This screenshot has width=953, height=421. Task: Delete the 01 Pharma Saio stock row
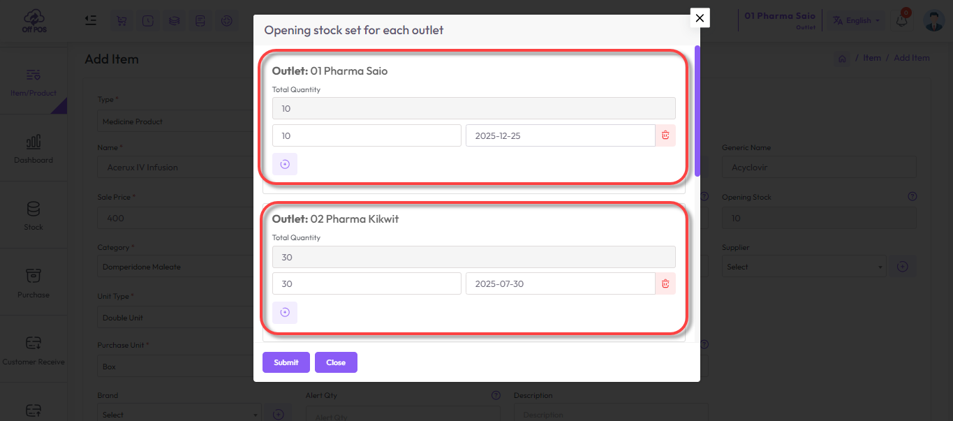point(665,135)
